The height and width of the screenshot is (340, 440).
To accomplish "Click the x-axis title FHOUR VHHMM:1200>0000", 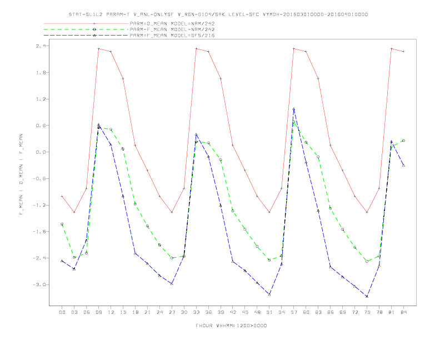I will 231,326.
